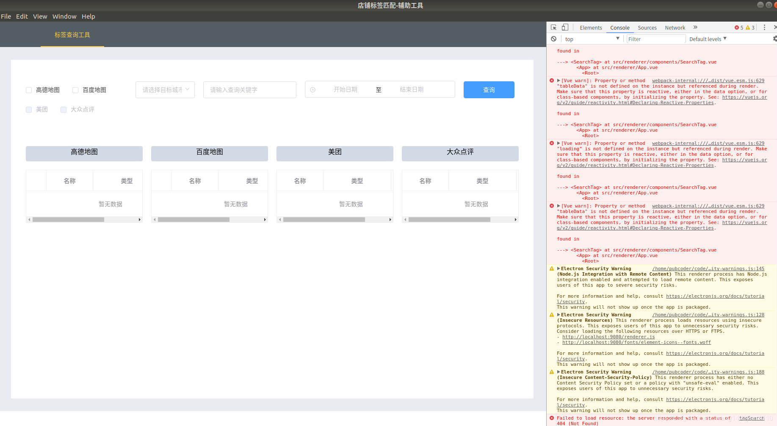Expand the Insecure Resources security warning
The width and height of the screenshot is (777, 426).
[x=559, y=315]
